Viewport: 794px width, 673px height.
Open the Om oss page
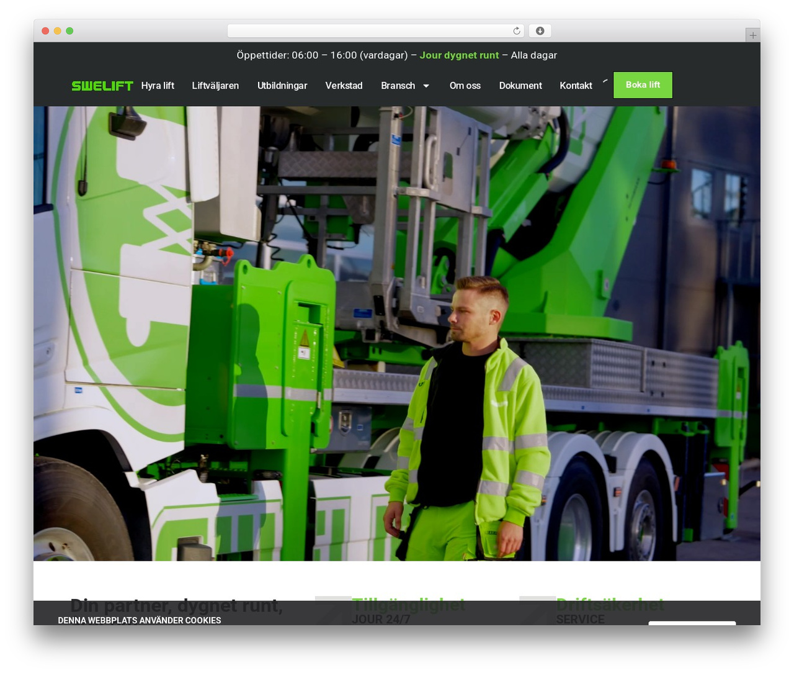[x=465, y=86]
